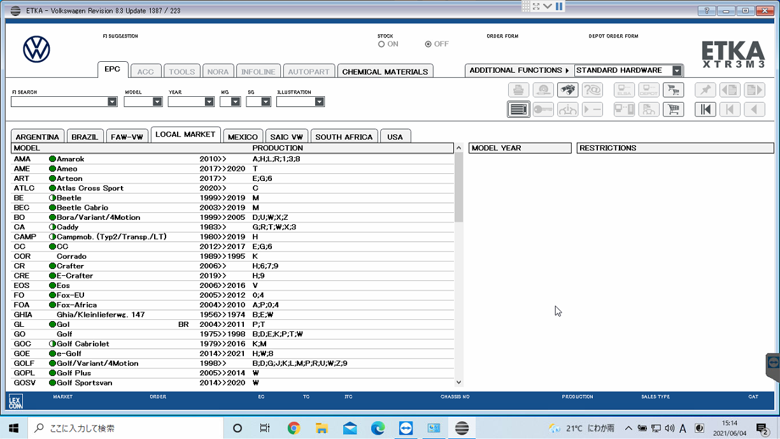Expand the ILLUSTRATION dropdown
Viewport: 780px width, 439px height.
tap(319, 102)
